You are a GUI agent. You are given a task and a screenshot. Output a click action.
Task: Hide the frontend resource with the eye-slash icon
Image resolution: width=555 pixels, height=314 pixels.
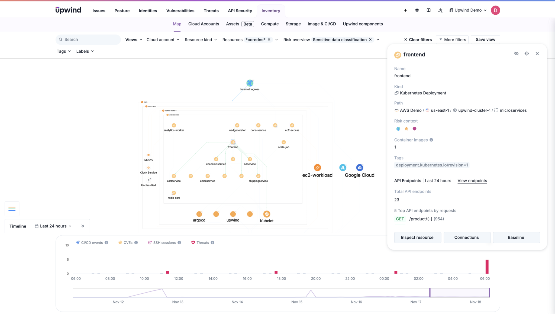tap(516, 54)
